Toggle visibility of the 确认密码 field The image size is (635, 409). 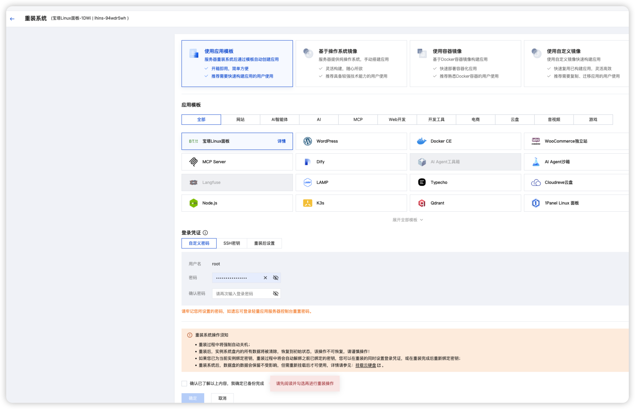pyautogui.click(x=276, y=294)
